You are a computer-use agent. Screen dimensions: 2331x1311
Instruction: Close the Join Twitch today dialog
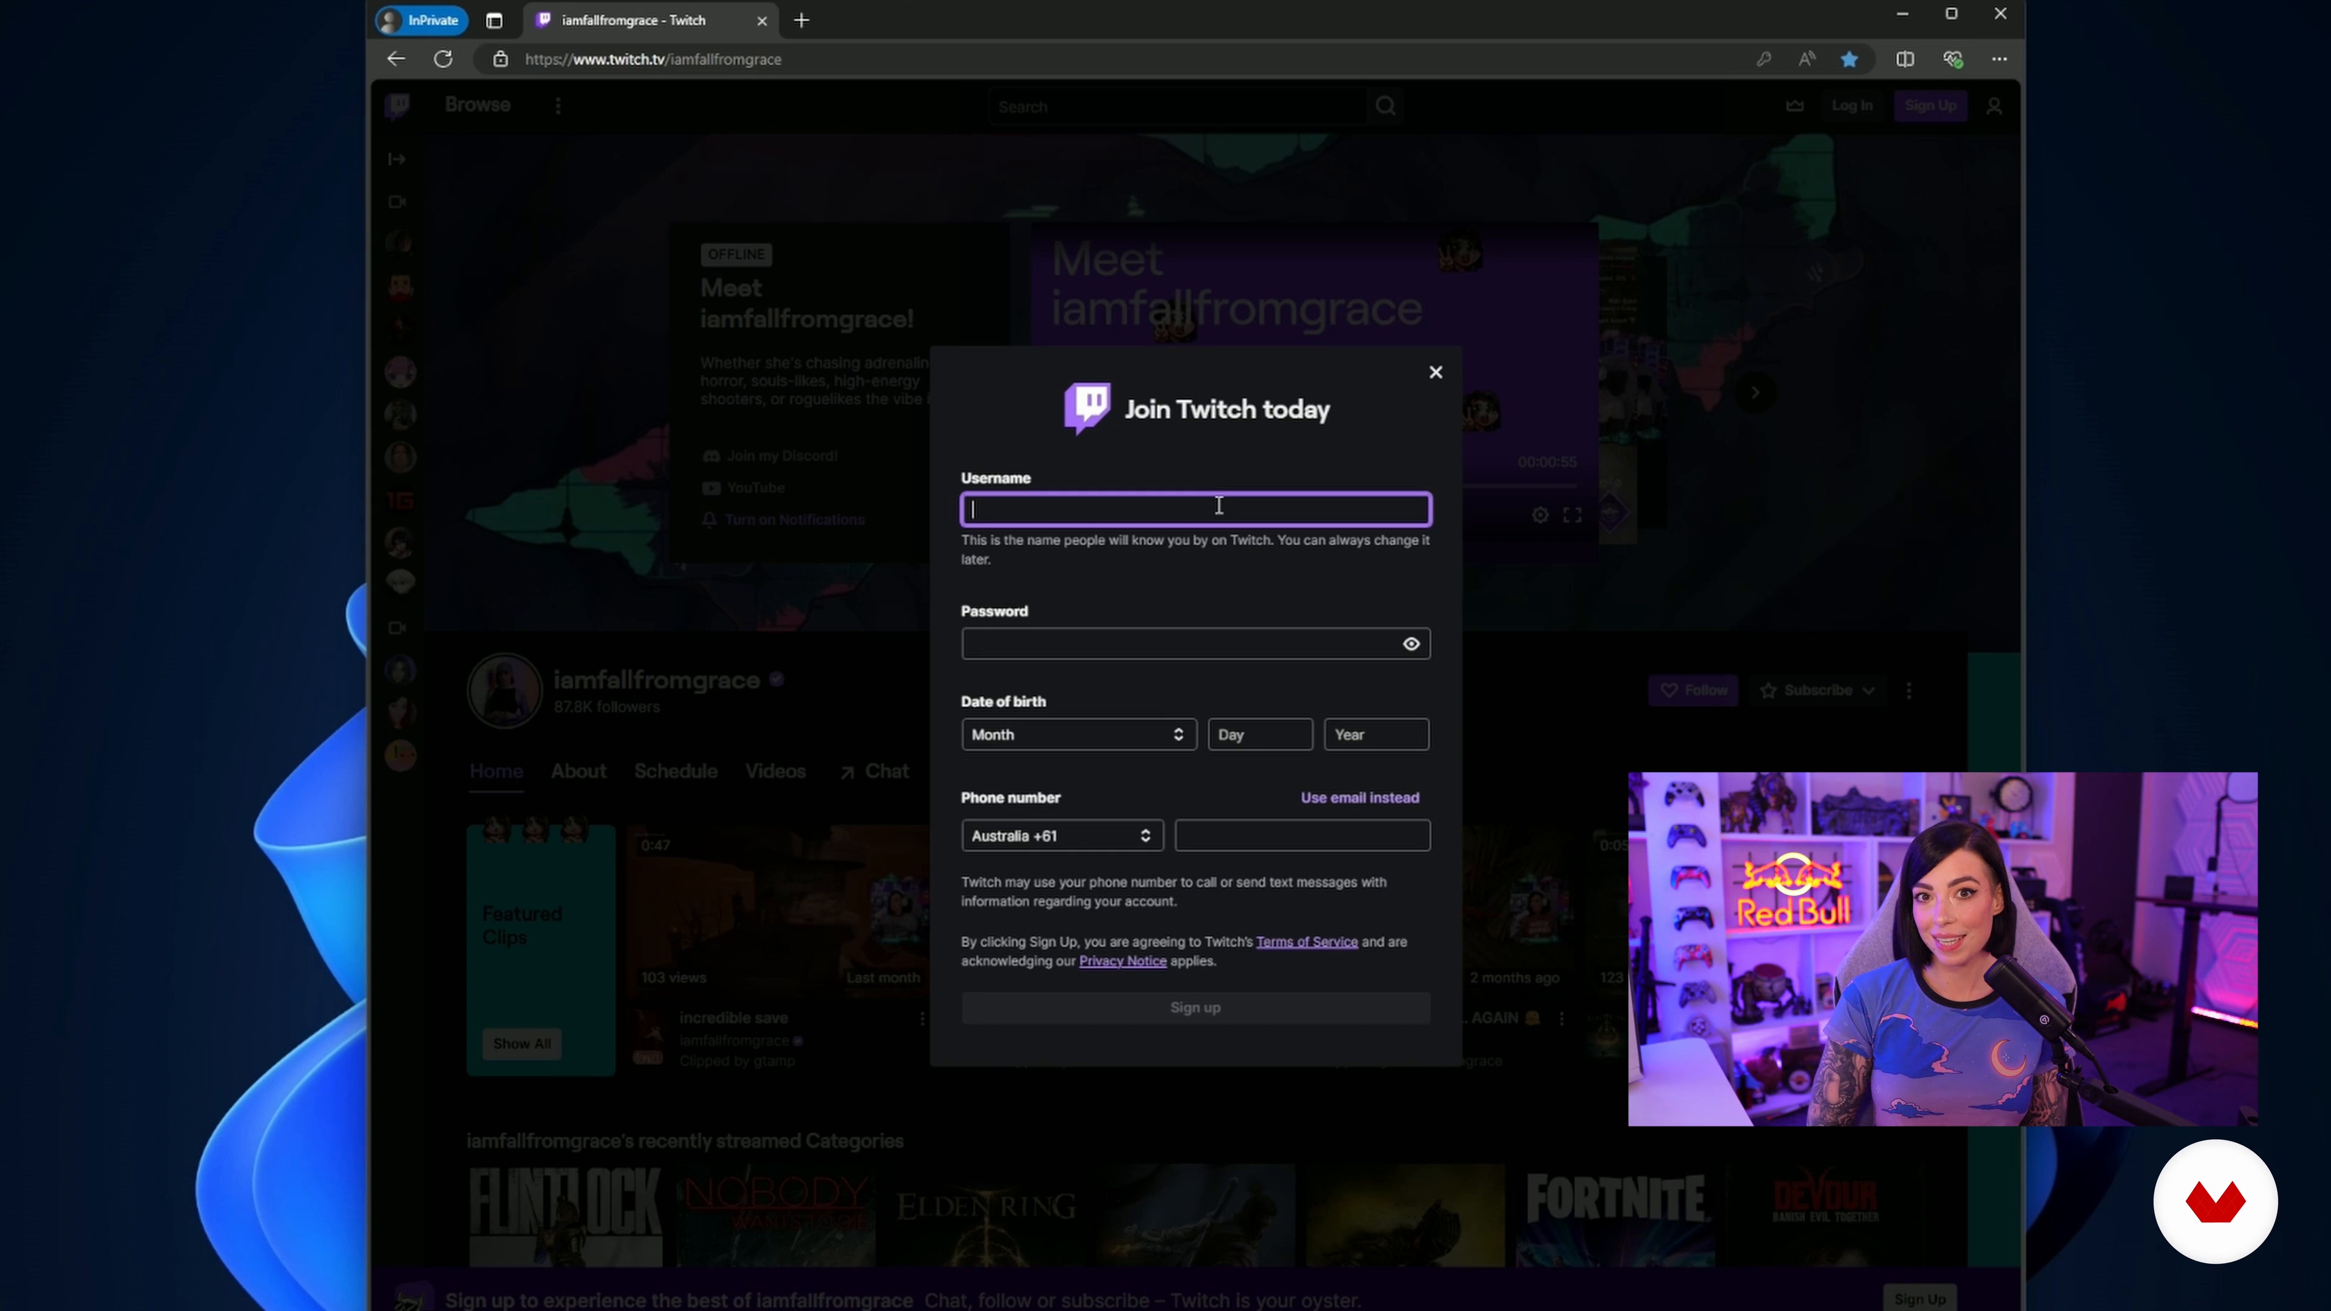coord(1435,372)
